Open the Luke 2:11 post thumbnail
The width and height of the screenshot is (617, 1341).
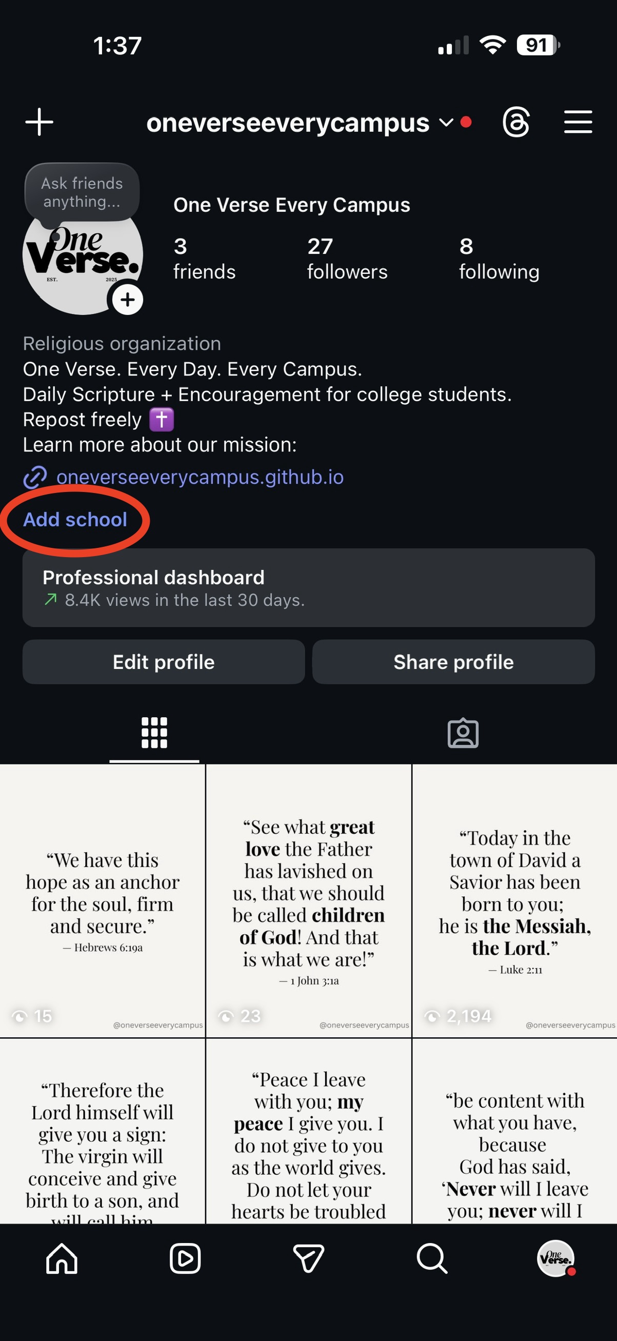click(x=514, y=901)
